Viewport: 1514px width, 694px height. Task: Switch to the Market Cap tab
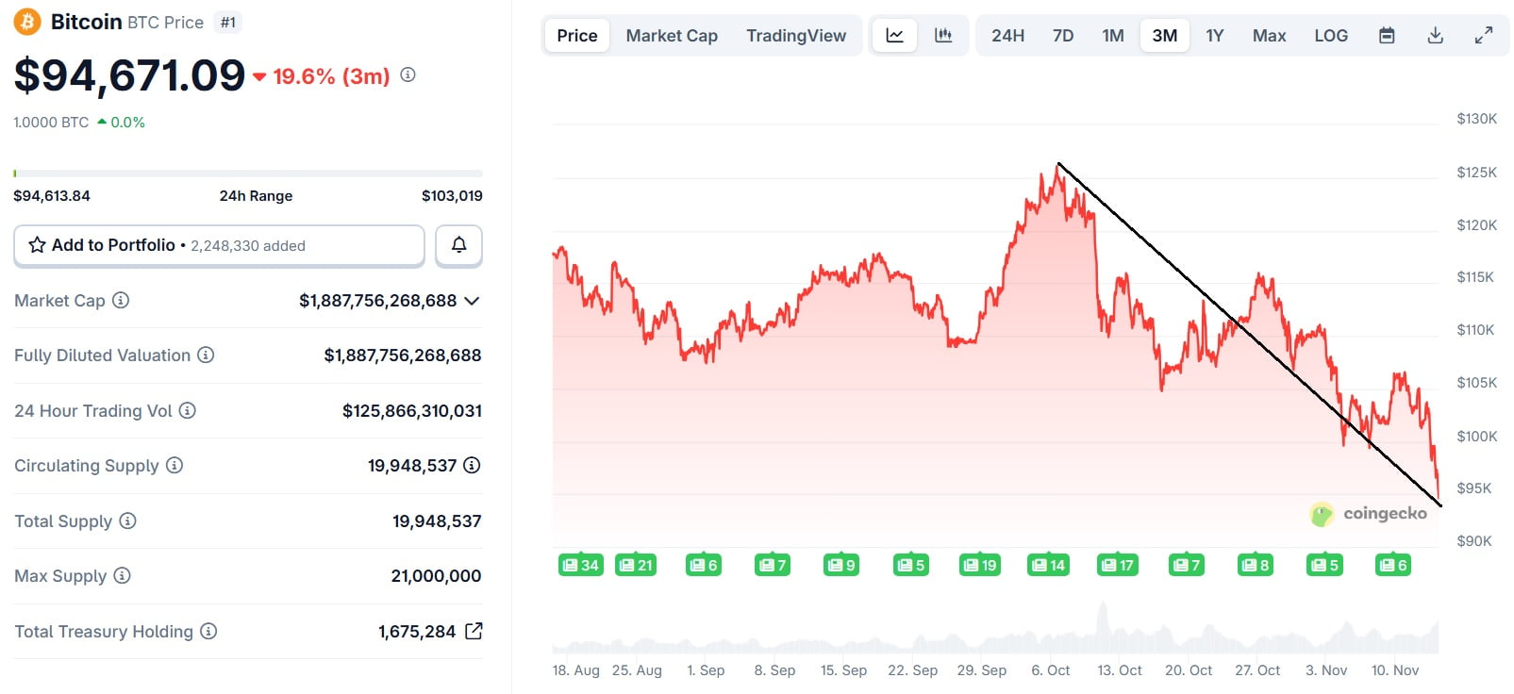point(672,36)
